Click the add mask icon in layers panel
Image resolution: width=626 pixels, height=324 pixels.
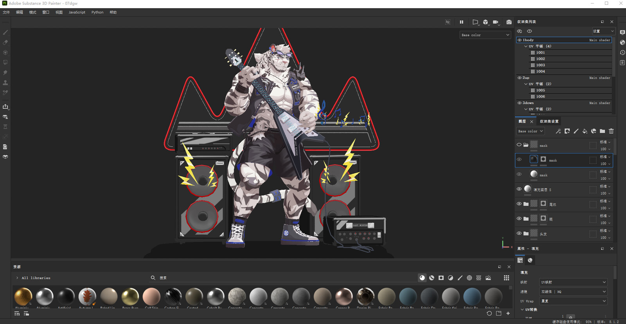pos(567,131)
